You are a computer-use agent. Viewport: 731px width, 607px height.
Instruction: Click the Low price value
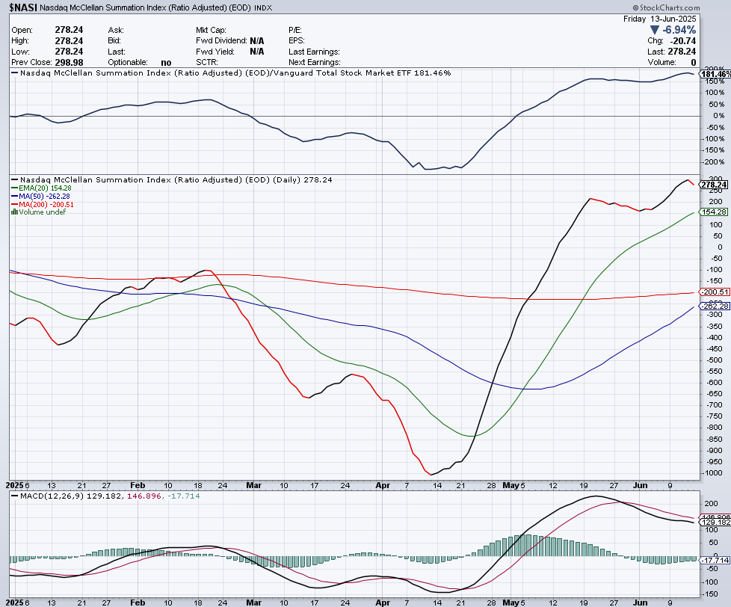69,52
